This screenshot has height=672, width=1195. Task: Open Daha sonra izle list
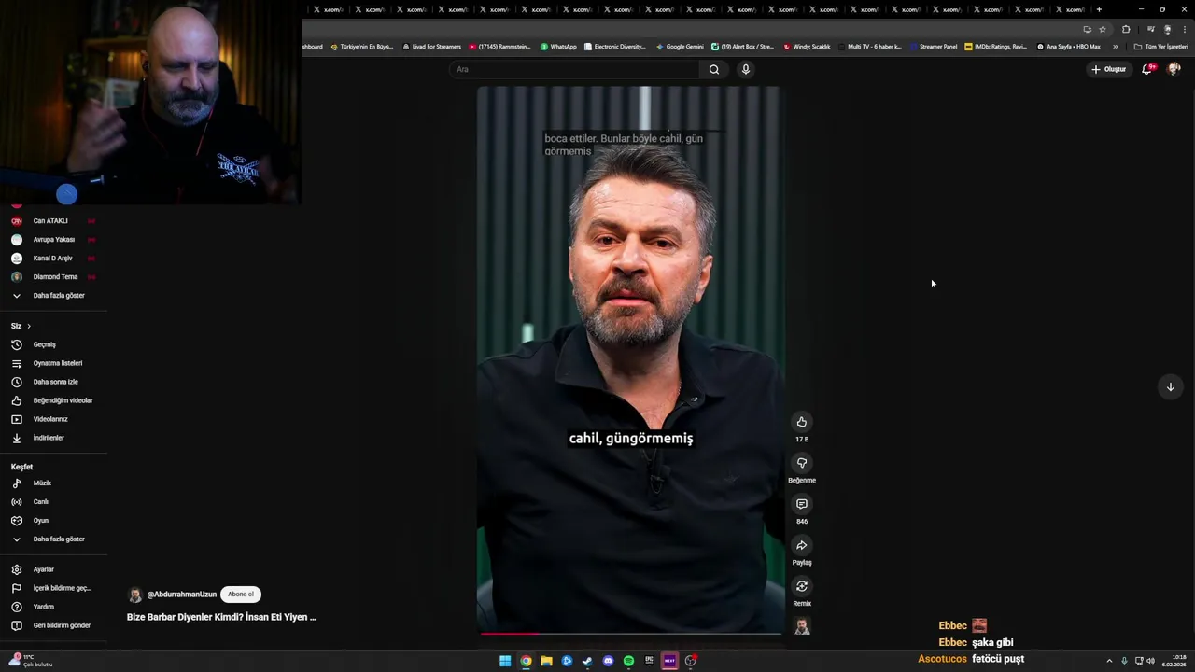53,382
